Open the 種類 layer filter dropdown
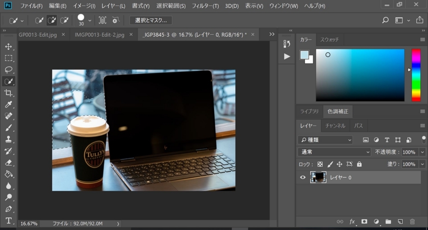Image resolution: width=428 pixels, height=230 pixels. 325,140
